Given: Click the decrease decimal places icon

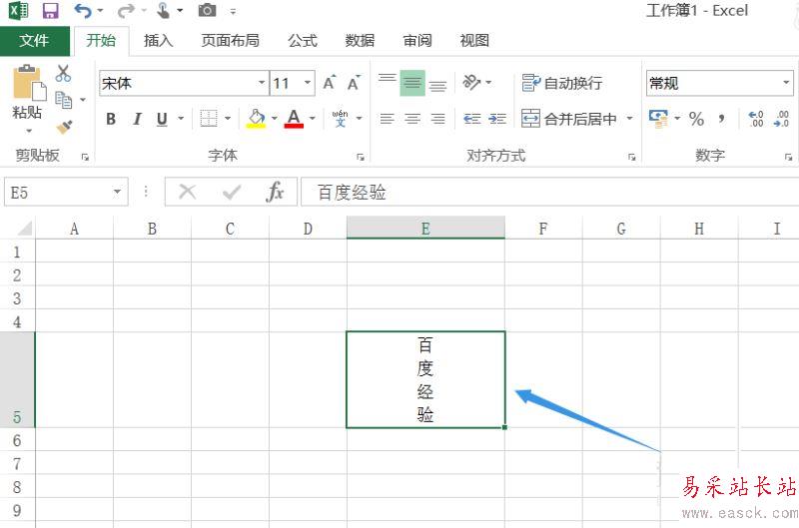Looking at the screenshot, I should coord(781,119).
